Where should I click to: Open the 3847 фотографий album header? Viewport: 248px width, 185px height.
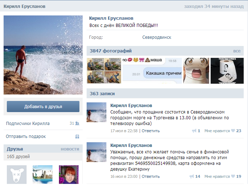tap(111, 51)
